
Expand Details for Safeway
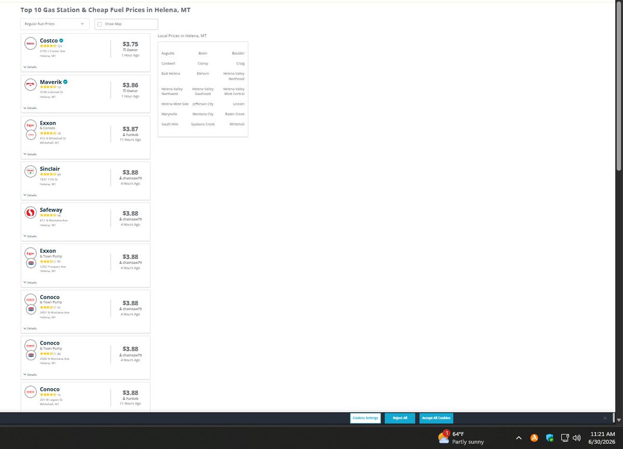30,236
